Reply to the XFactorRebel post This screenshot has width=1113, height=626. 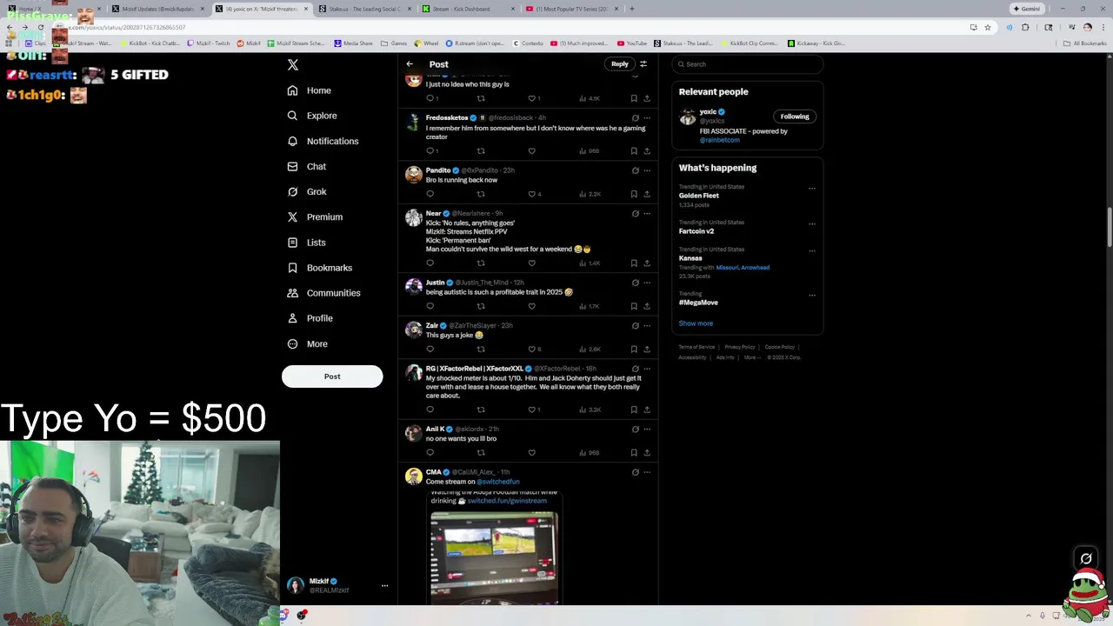click(x=430, y=410)
